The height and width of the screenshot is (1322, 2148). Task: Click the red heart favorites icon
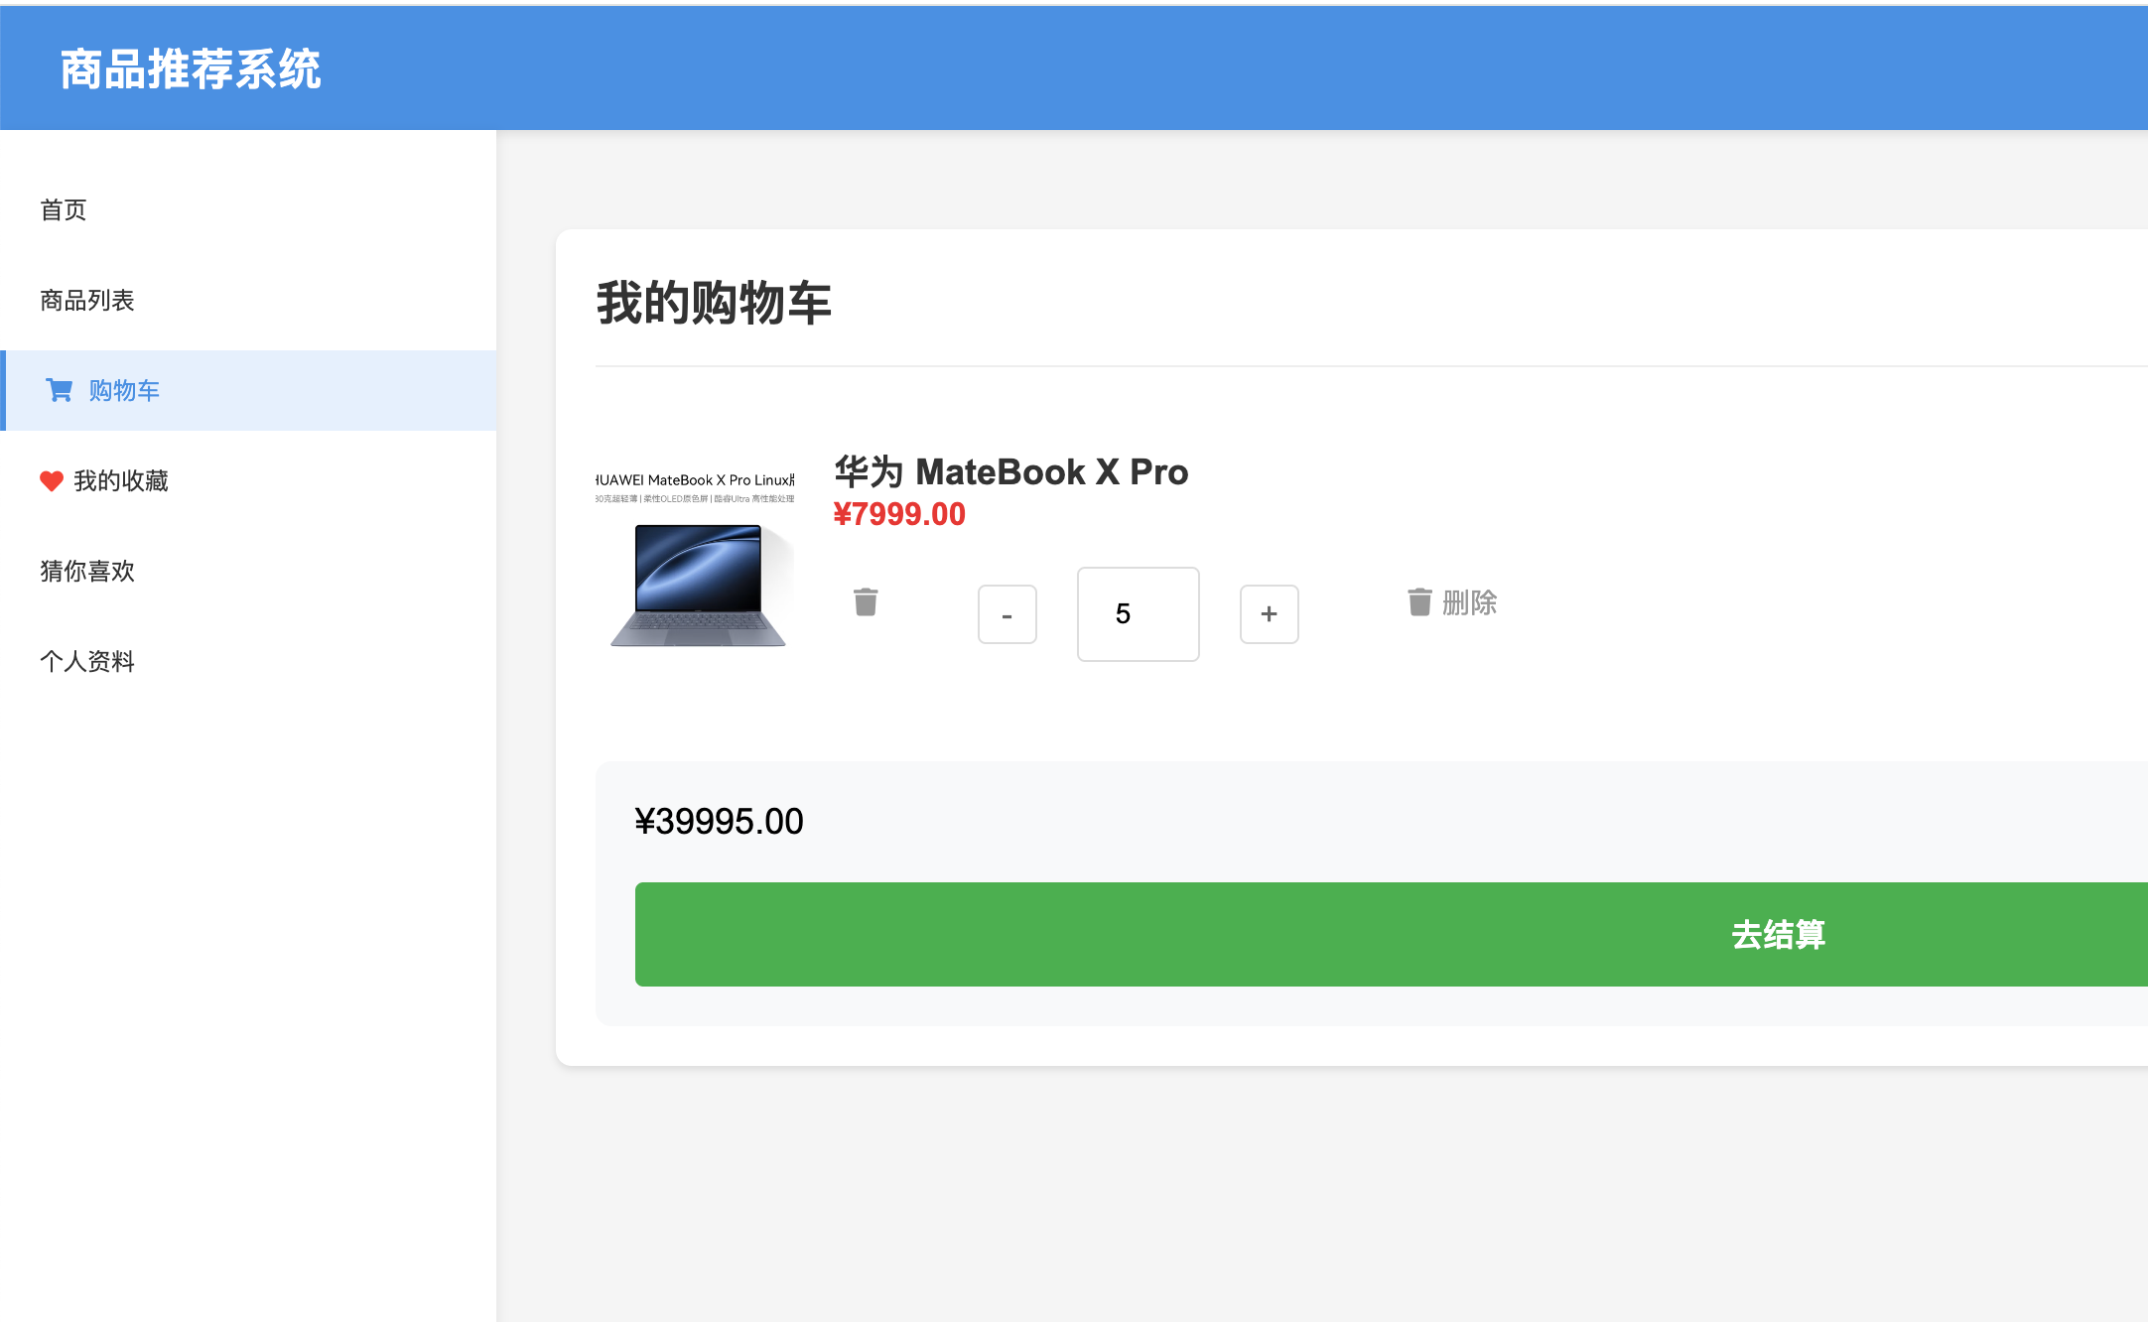tap(52, 481)
